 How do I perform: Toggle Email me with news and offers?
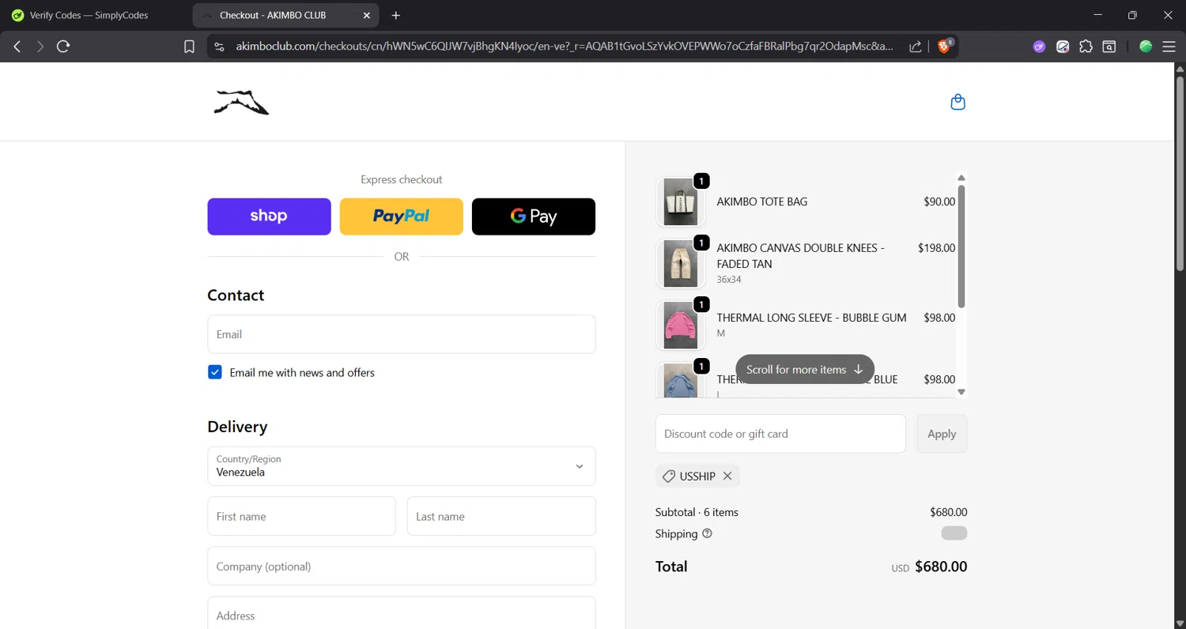pos(215,372)
